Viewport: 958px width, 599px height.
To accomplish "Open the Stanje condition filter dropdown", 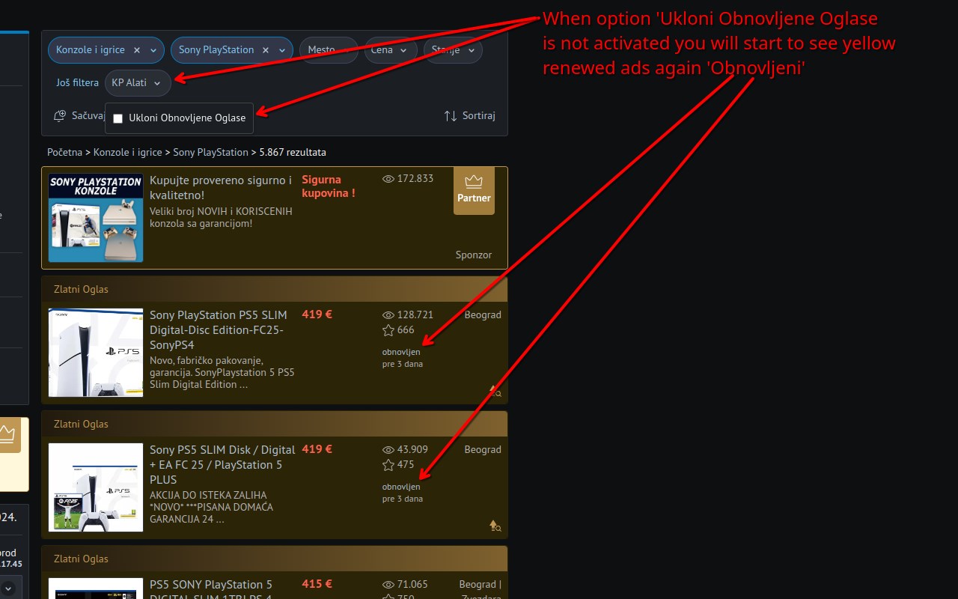I will pos(453,50).
